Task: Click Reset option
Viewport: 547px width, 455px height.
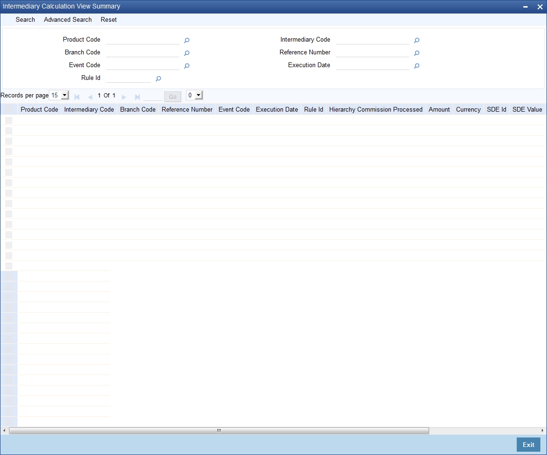Action: click(x=108, y=20)
